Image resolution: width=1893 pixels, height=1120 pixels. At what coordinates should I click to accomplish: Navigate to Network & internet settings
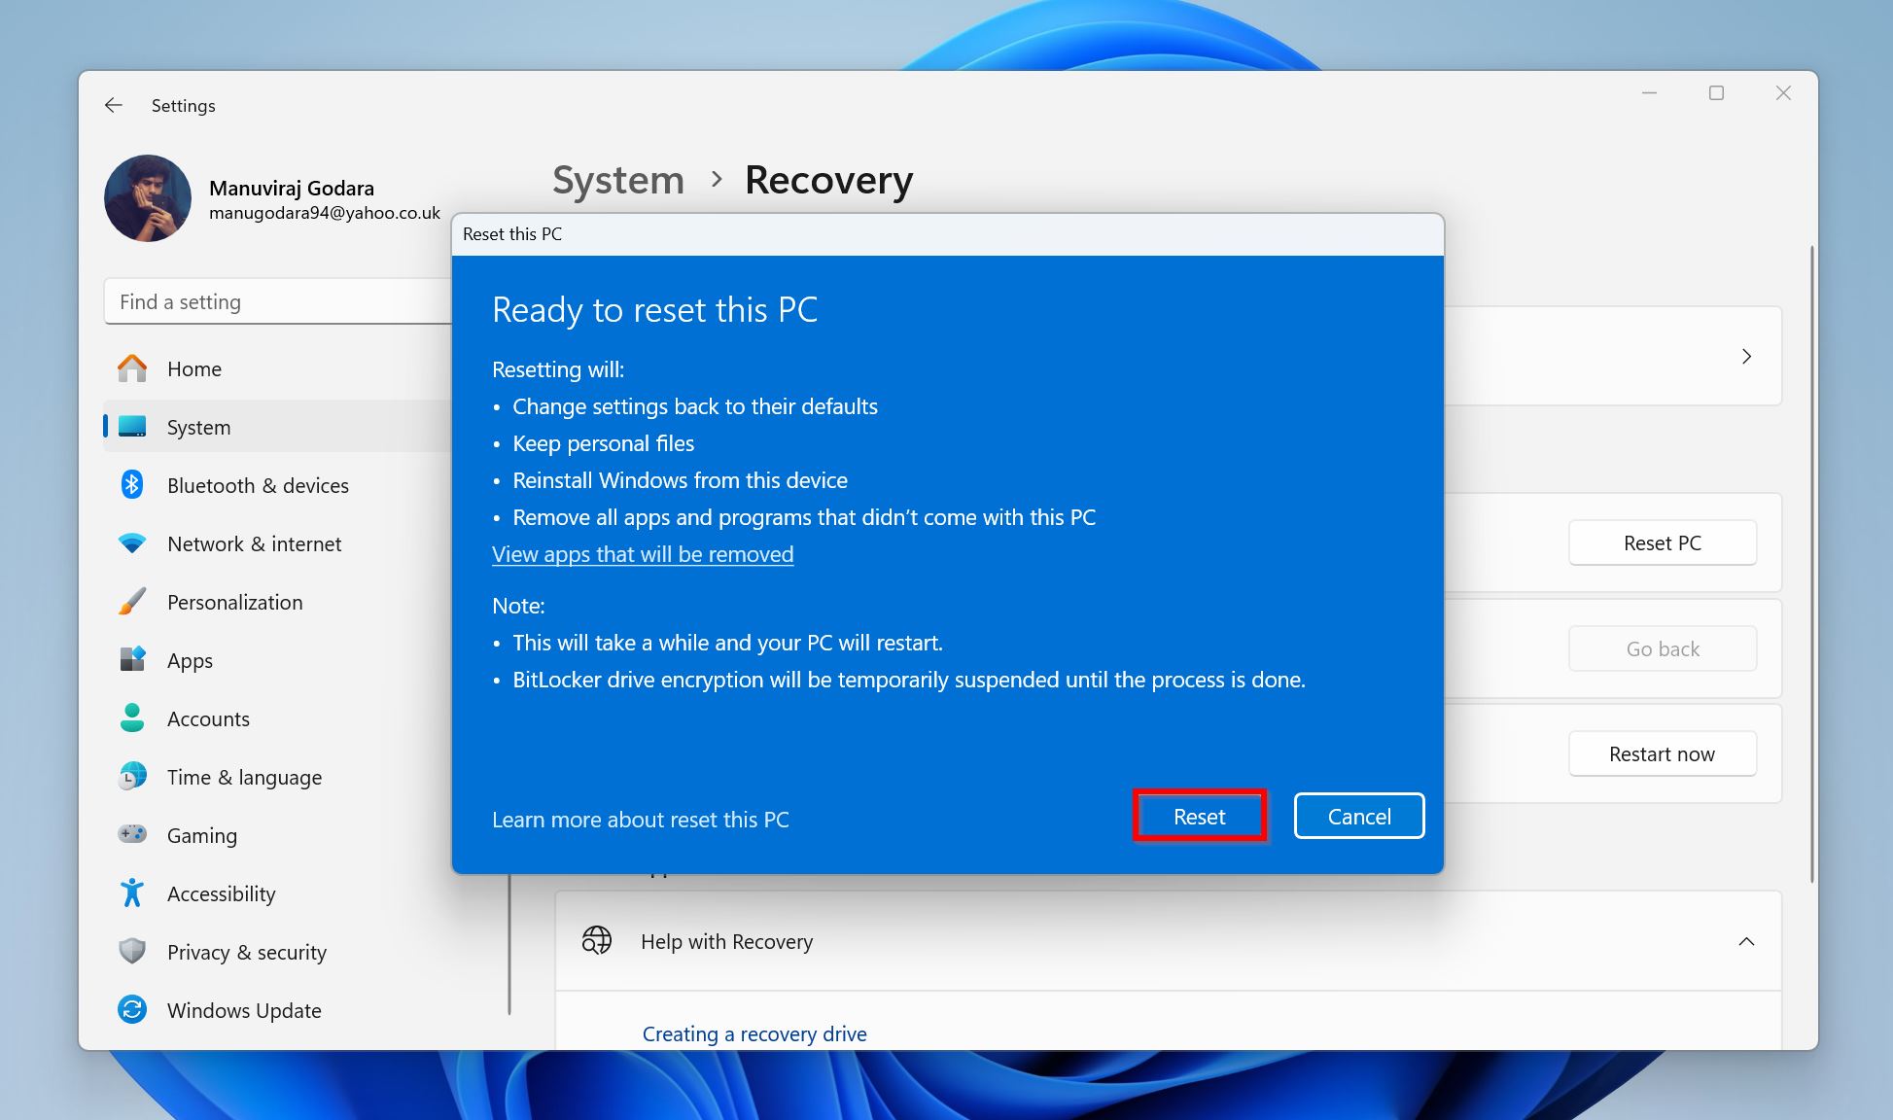[x=254, y=542]
